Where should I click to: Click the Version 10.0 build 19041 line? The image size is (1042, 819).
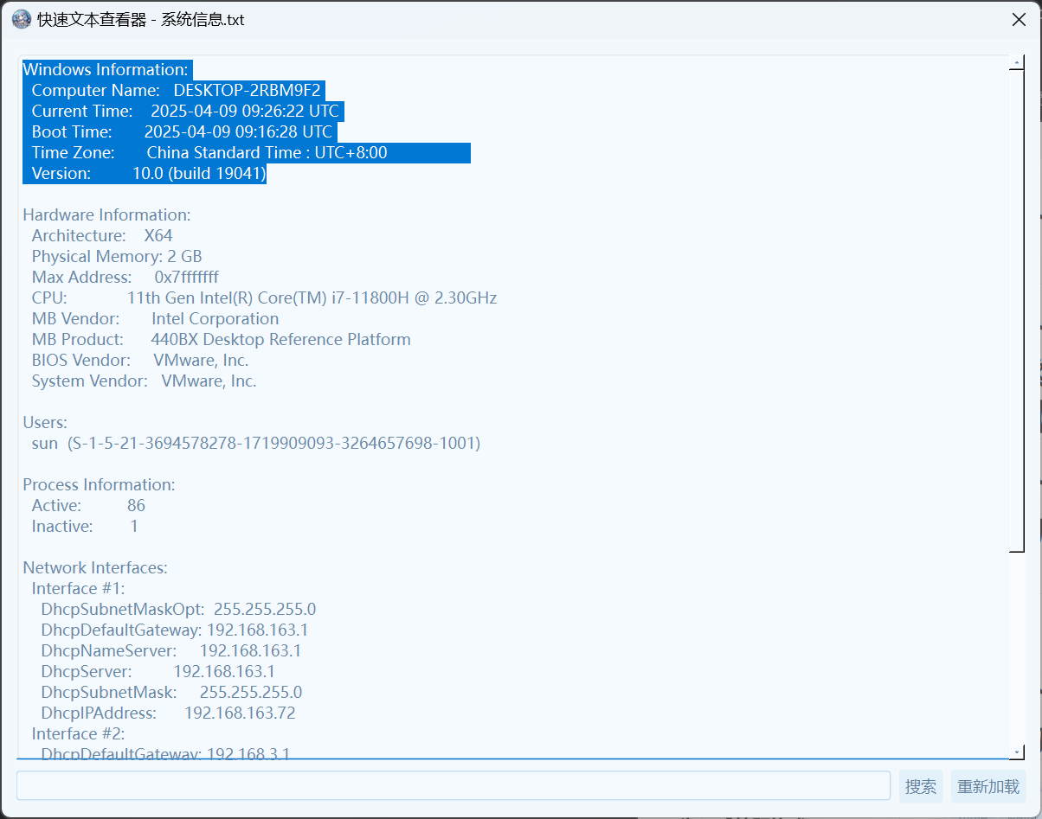148,174
